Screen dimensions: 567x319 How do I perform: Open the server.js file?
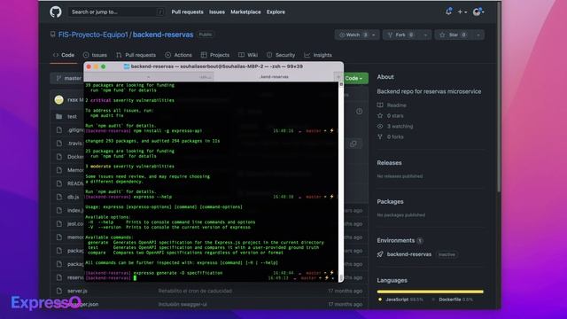[77, 291]
